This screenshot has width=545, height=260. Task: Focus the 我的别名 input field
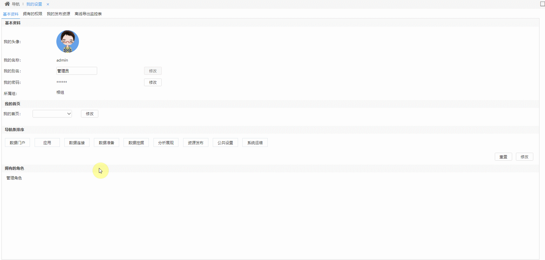(77, 71)
